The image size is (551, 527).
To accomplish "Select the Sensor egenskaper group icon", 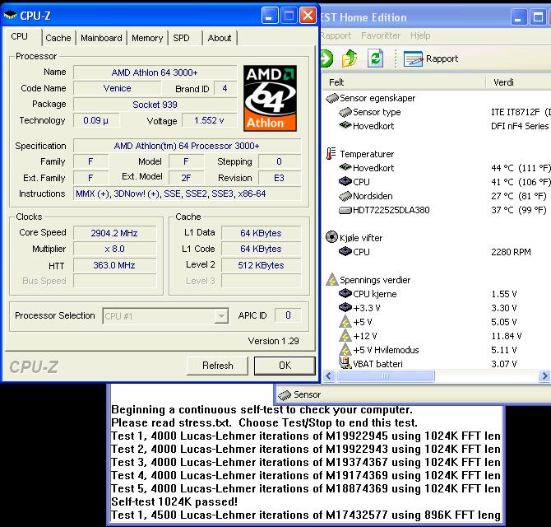I will [x=332, y=98].
